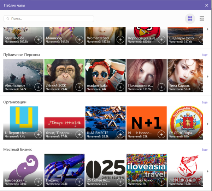212x191 pixels.
Task: Advance Публичные Персоны row with arrow
Action: click(x=207, y=77)
